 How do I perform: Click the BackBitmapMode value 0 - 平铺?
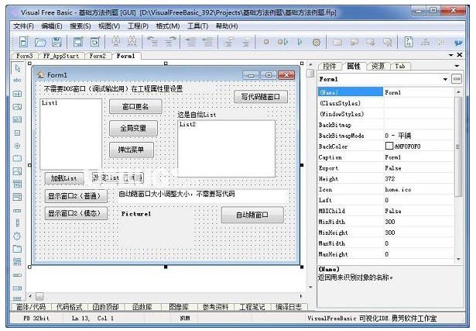398,136
